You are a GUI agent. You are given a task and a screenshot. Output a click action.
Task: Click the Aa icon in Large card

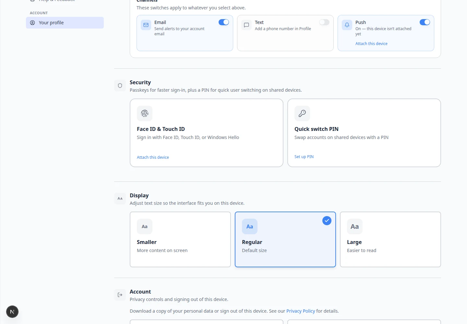click(x=355, y=226)
